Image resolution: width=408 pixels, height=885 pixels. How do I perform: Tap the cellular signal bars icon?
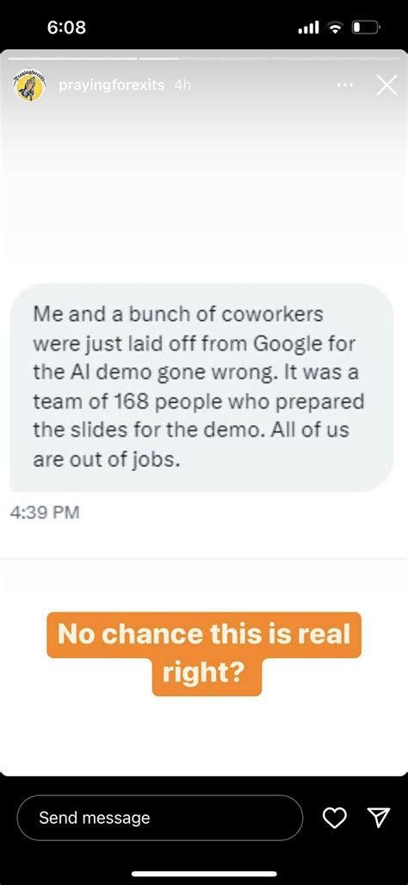coord(308,27)
